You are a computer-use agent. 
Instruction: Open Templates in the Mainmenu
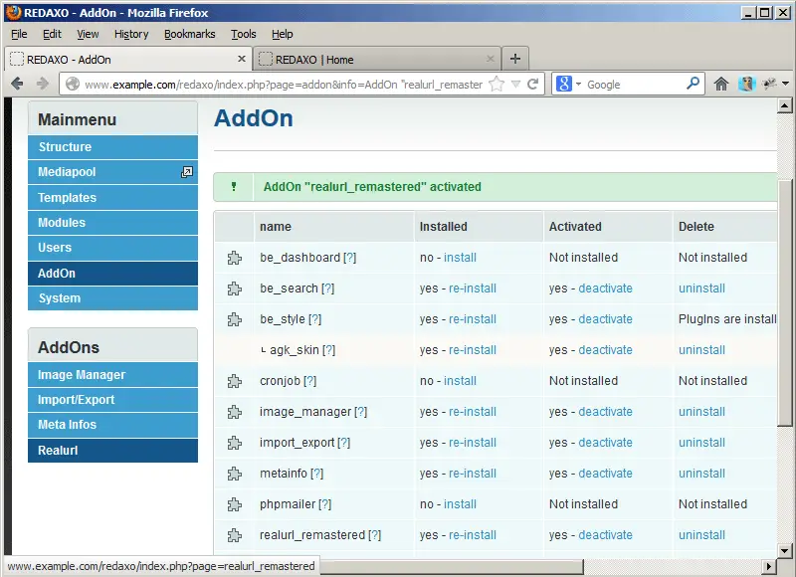click(112, 197)
